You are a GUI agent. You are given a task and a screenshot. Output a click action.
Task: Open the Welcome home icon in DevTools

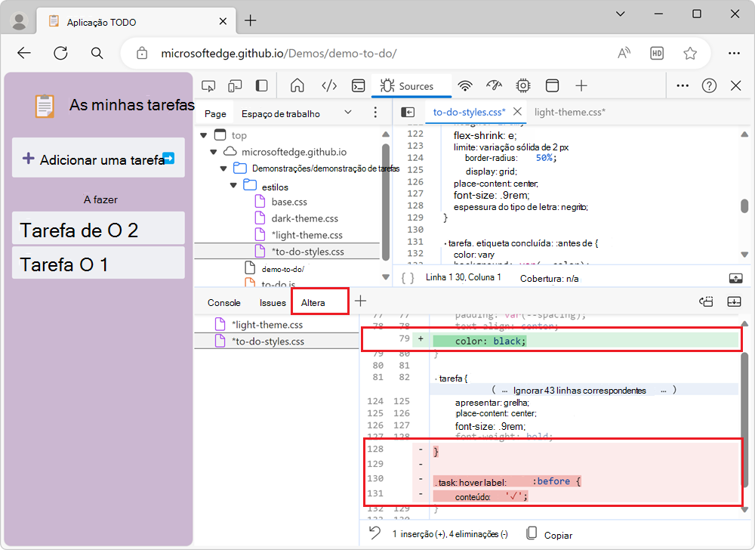(x=297, y=86)
